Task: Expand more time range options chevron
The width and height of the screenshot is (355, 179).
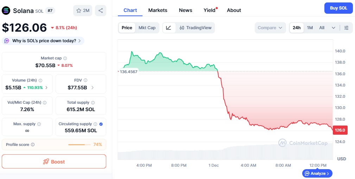Action: pos(334,28)
